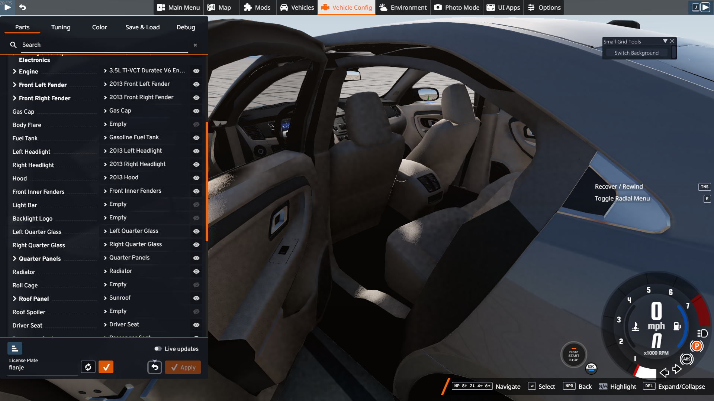Enable the Live updates switch

click(158, 349)
